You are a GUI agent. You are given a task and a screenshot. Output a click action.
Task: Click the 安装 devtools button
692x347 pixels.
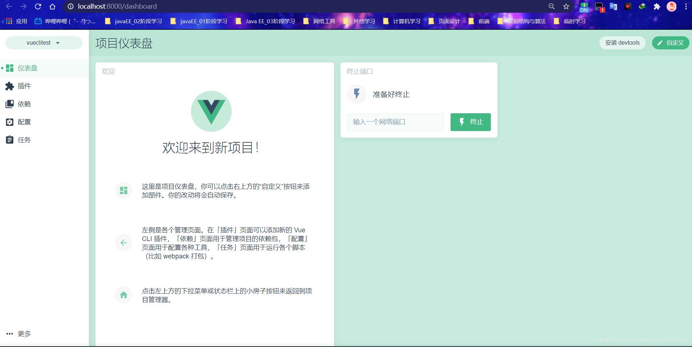point(622,43)
